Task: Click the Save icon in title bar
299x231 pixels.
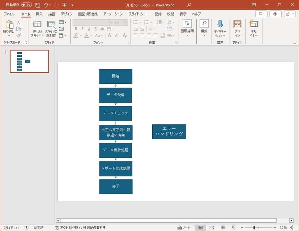Action: [38, 5]
